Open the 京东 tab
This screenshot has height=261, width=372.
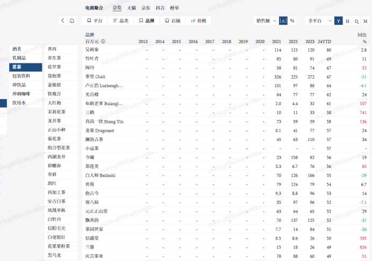(x=146, y=8)
